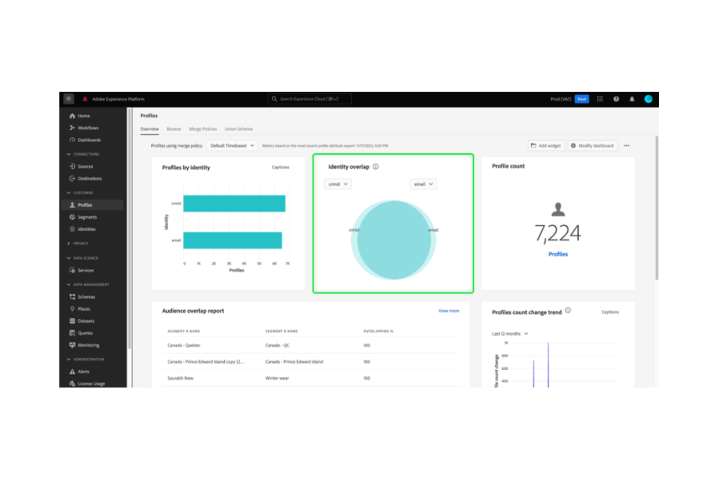This screenshot has height=479, width=718.
Task: Open the Default Timebased merge policy dropdown
Action: coord(232,145)
